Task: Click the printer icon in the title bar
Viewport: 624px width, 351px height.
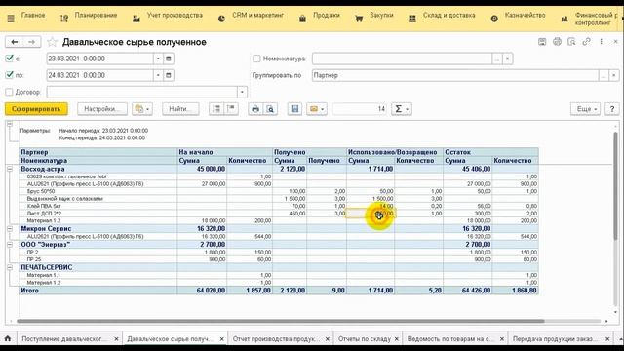Action: click(x=557, y=42)
